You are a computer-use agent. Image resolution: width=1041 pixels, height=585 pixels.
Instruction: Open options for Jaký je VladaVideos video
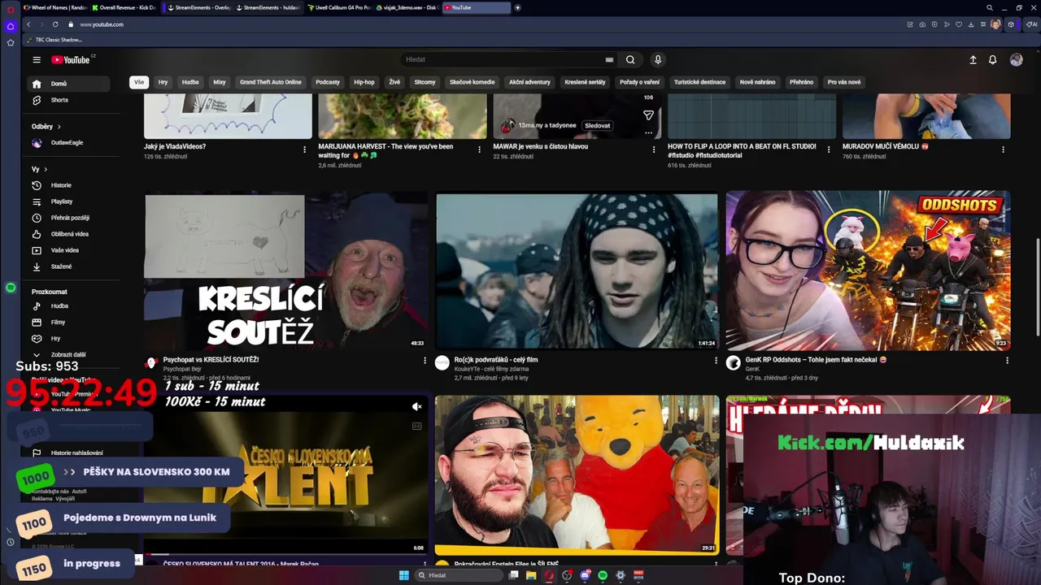tap(304, 149)
